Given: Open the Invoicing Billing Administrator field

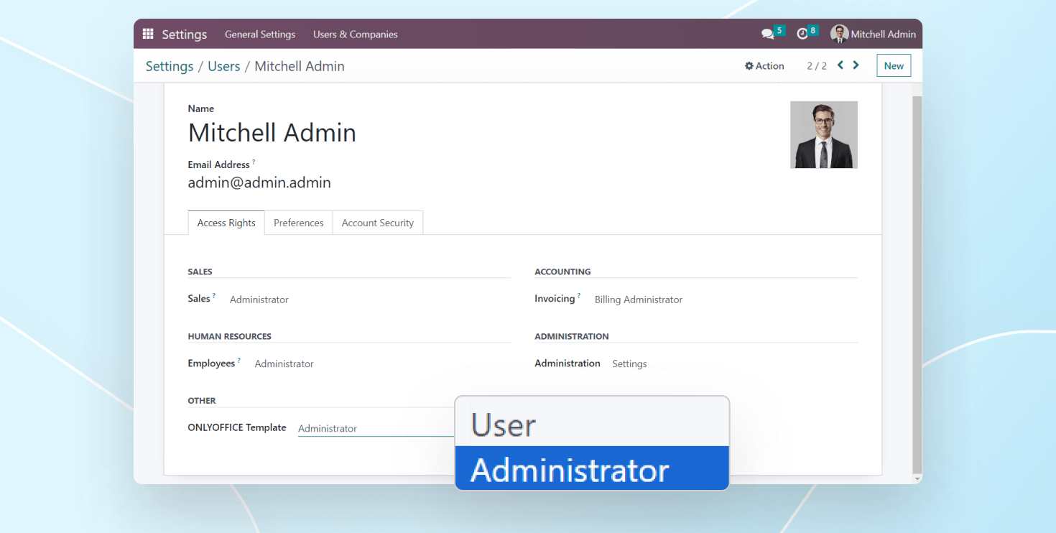Looking at the screenshot, I should (638, 300).
